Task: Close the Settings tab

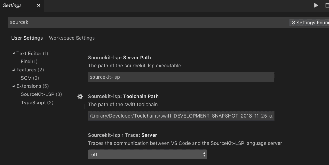Action: pyautogui.click(x=38, y=6)
